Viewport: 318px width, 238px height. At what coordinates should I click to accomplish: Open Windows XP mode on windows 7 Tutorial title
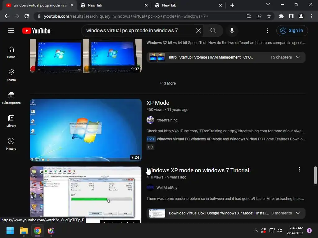[x=198, y=170]
